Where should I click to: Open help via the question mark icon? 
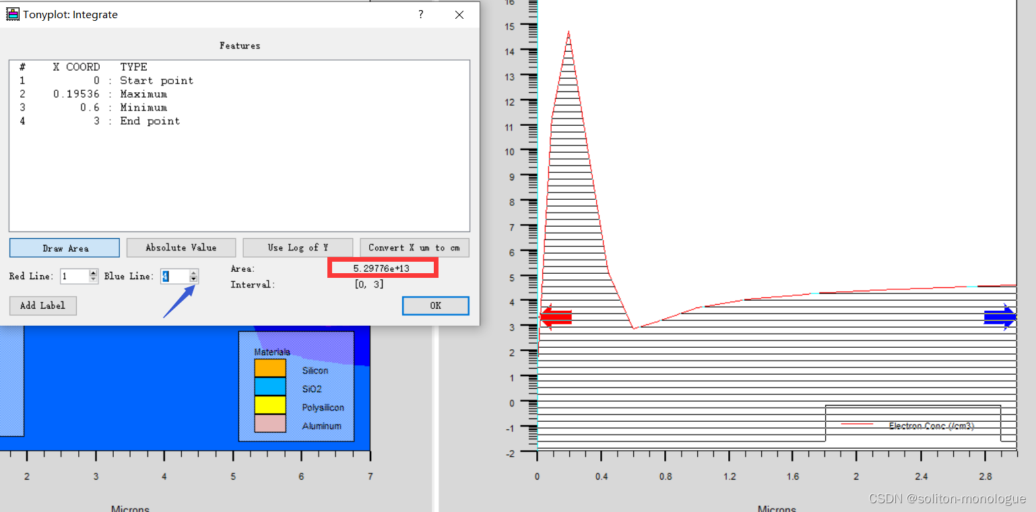click(x=420, y=14)
